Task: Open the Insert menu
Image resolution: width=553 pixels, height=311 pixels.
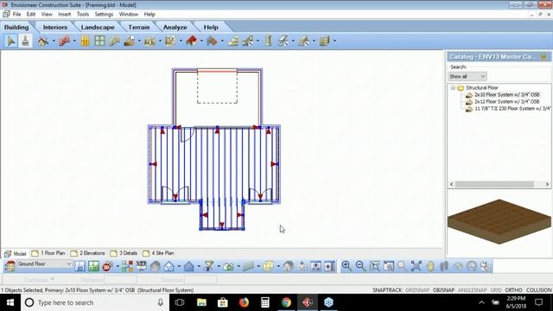Action: (65, 15)
